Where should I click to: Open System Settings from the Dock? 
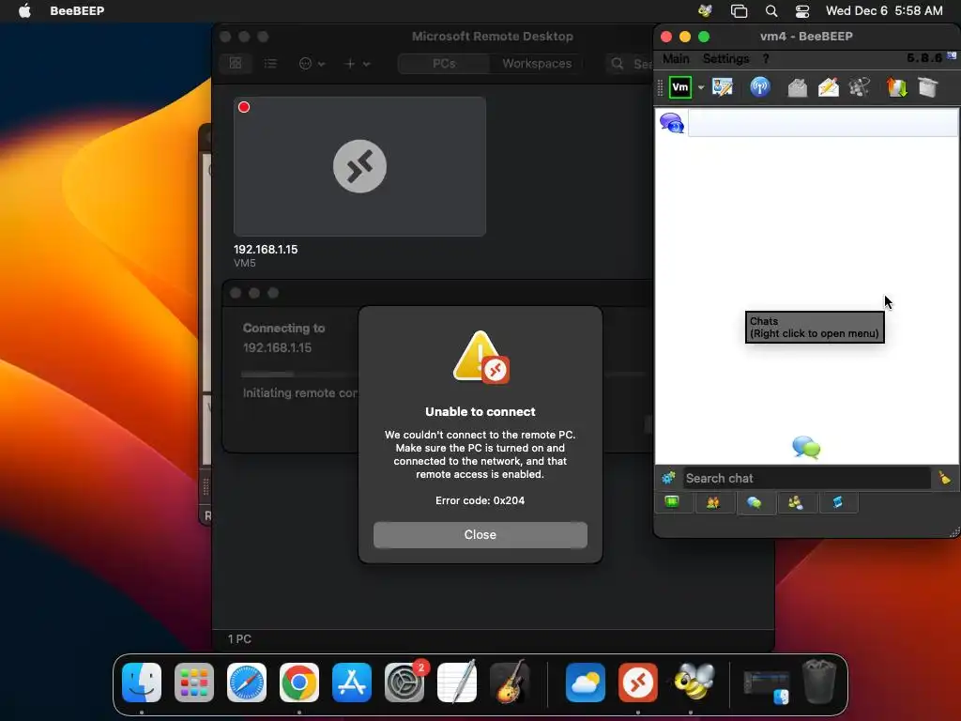click(x=404, y=682)
